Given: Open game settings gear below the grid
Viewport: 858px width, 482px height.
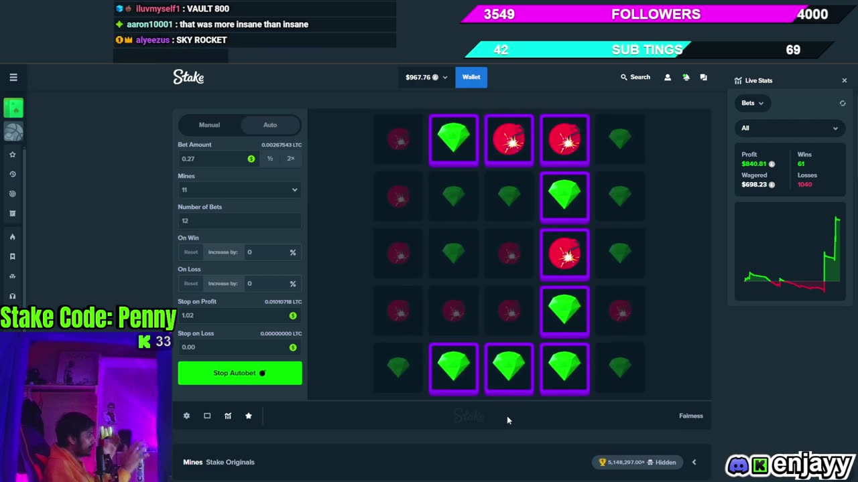Looking at the screenshot, I should coord(186,416).
